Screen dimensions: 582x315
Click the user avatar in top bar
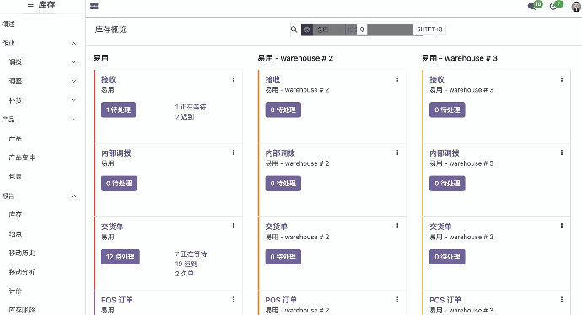[576, 6]
